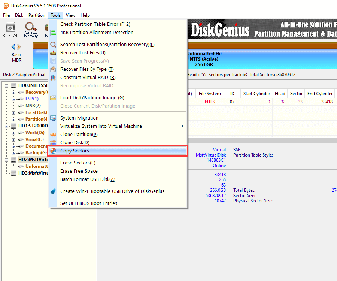Expand the Partition(4) tree node
The height and width of the screenshot is (281, 337).
tap(13, 119)
